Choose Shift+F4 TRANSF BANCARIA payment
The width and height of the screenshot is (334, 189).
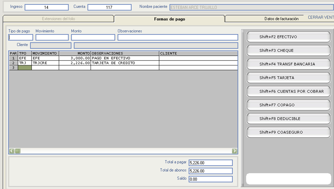coord(288,64)
